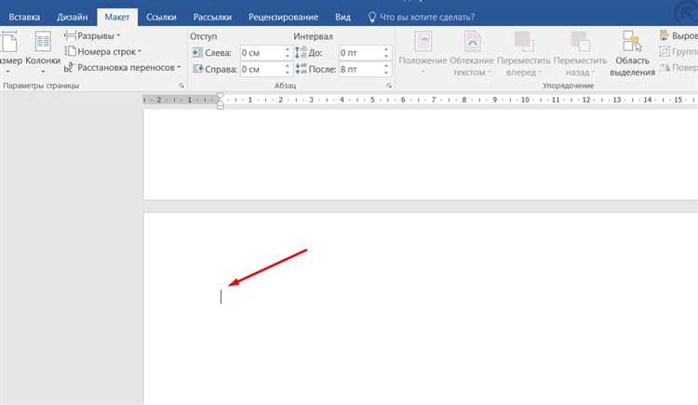Screen dimensions: 698x405
Task: Click the Слева indent input field
Action: point(262,53)
